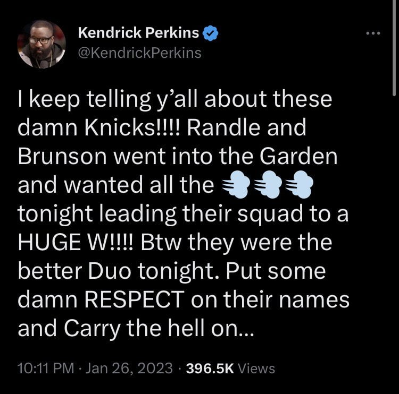The height and width of the screenshot is (394, 399).
Task: Click the word HUGE in the tweet
Action: 49,242
